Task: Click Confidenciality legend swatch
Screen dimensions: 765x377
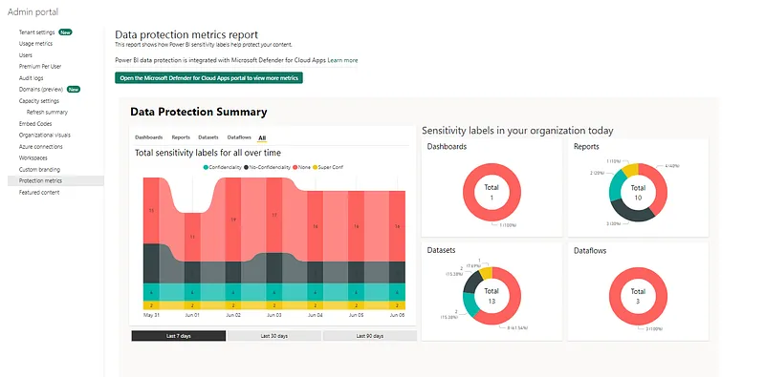Action: tap(206, 168)
